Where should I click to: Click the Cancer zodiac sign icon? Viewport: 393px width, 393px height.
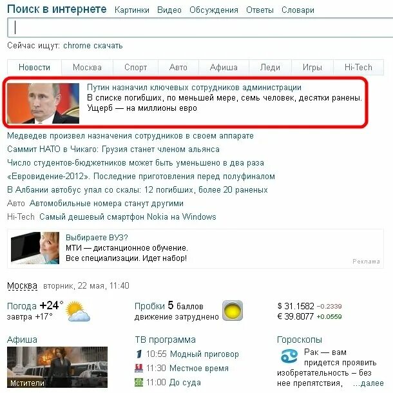click(289, 356)
